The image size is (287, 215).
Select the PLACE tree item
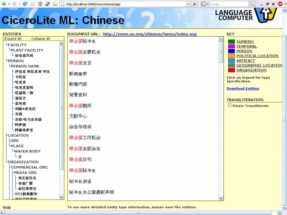(x=17, y=146)
